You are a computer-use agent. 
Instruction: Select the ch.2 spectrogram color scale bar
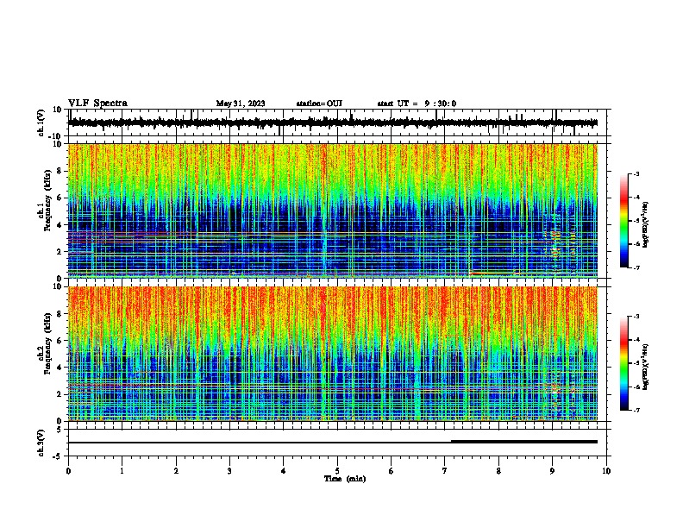[x=624, y=363]
